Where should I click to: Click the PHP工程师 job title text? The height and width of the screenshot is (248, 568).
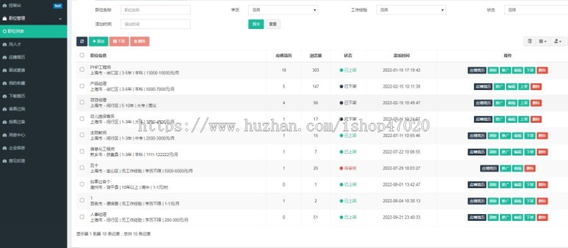pos(100,67)
